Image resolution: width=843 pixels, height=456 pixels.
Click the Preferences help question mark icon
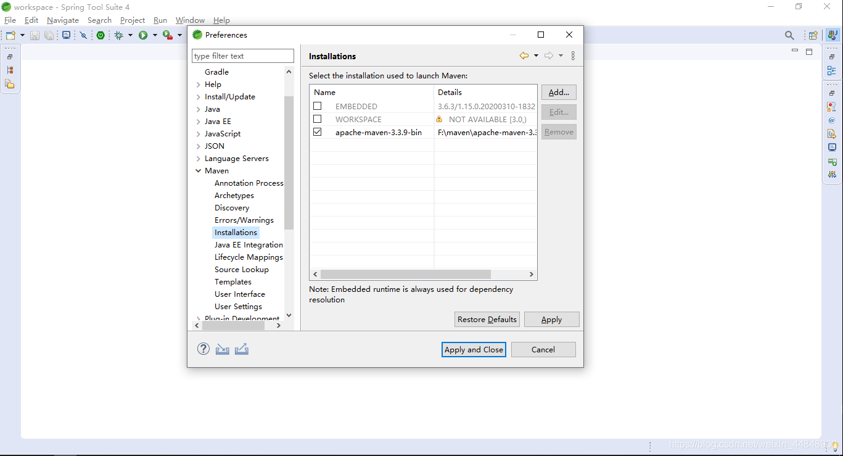(204, 349)
